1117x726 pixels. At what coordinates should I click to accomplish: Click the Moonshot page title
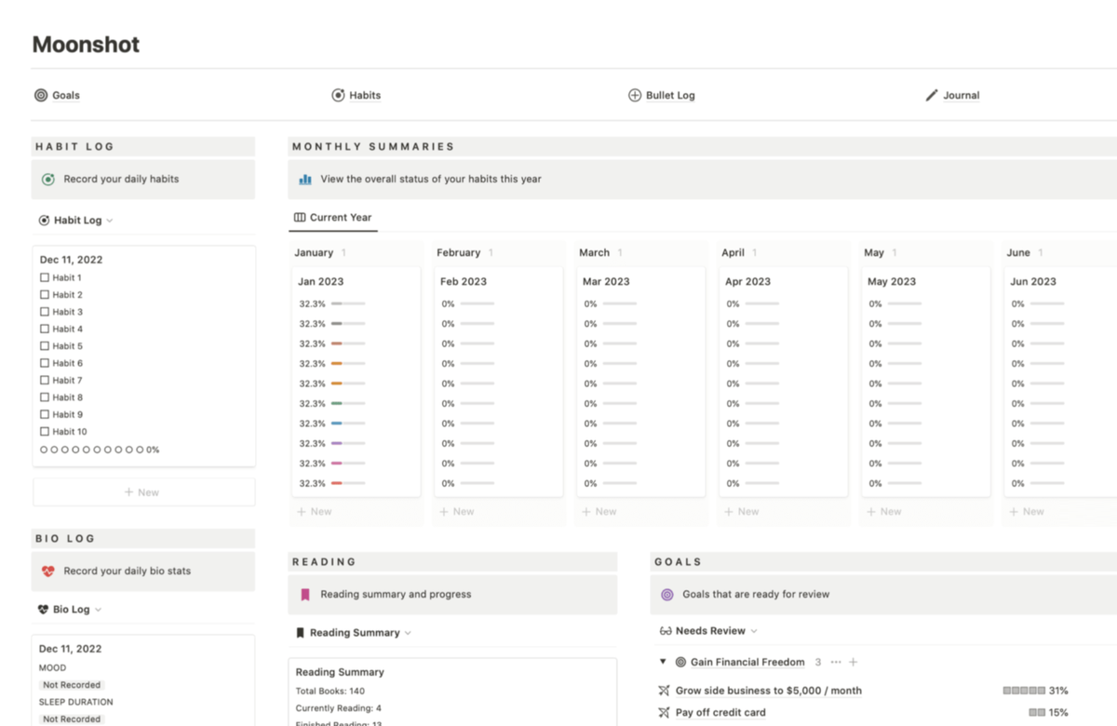[x=86, y=45]
